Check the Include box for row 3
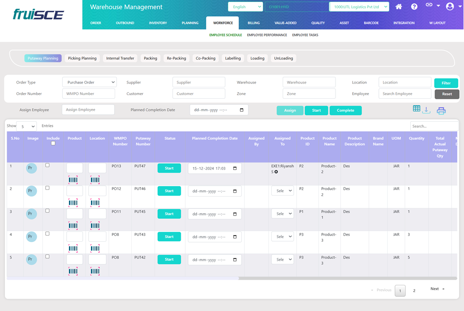The width and height of the screenshot is (464, 311). [x=47, y=211]
